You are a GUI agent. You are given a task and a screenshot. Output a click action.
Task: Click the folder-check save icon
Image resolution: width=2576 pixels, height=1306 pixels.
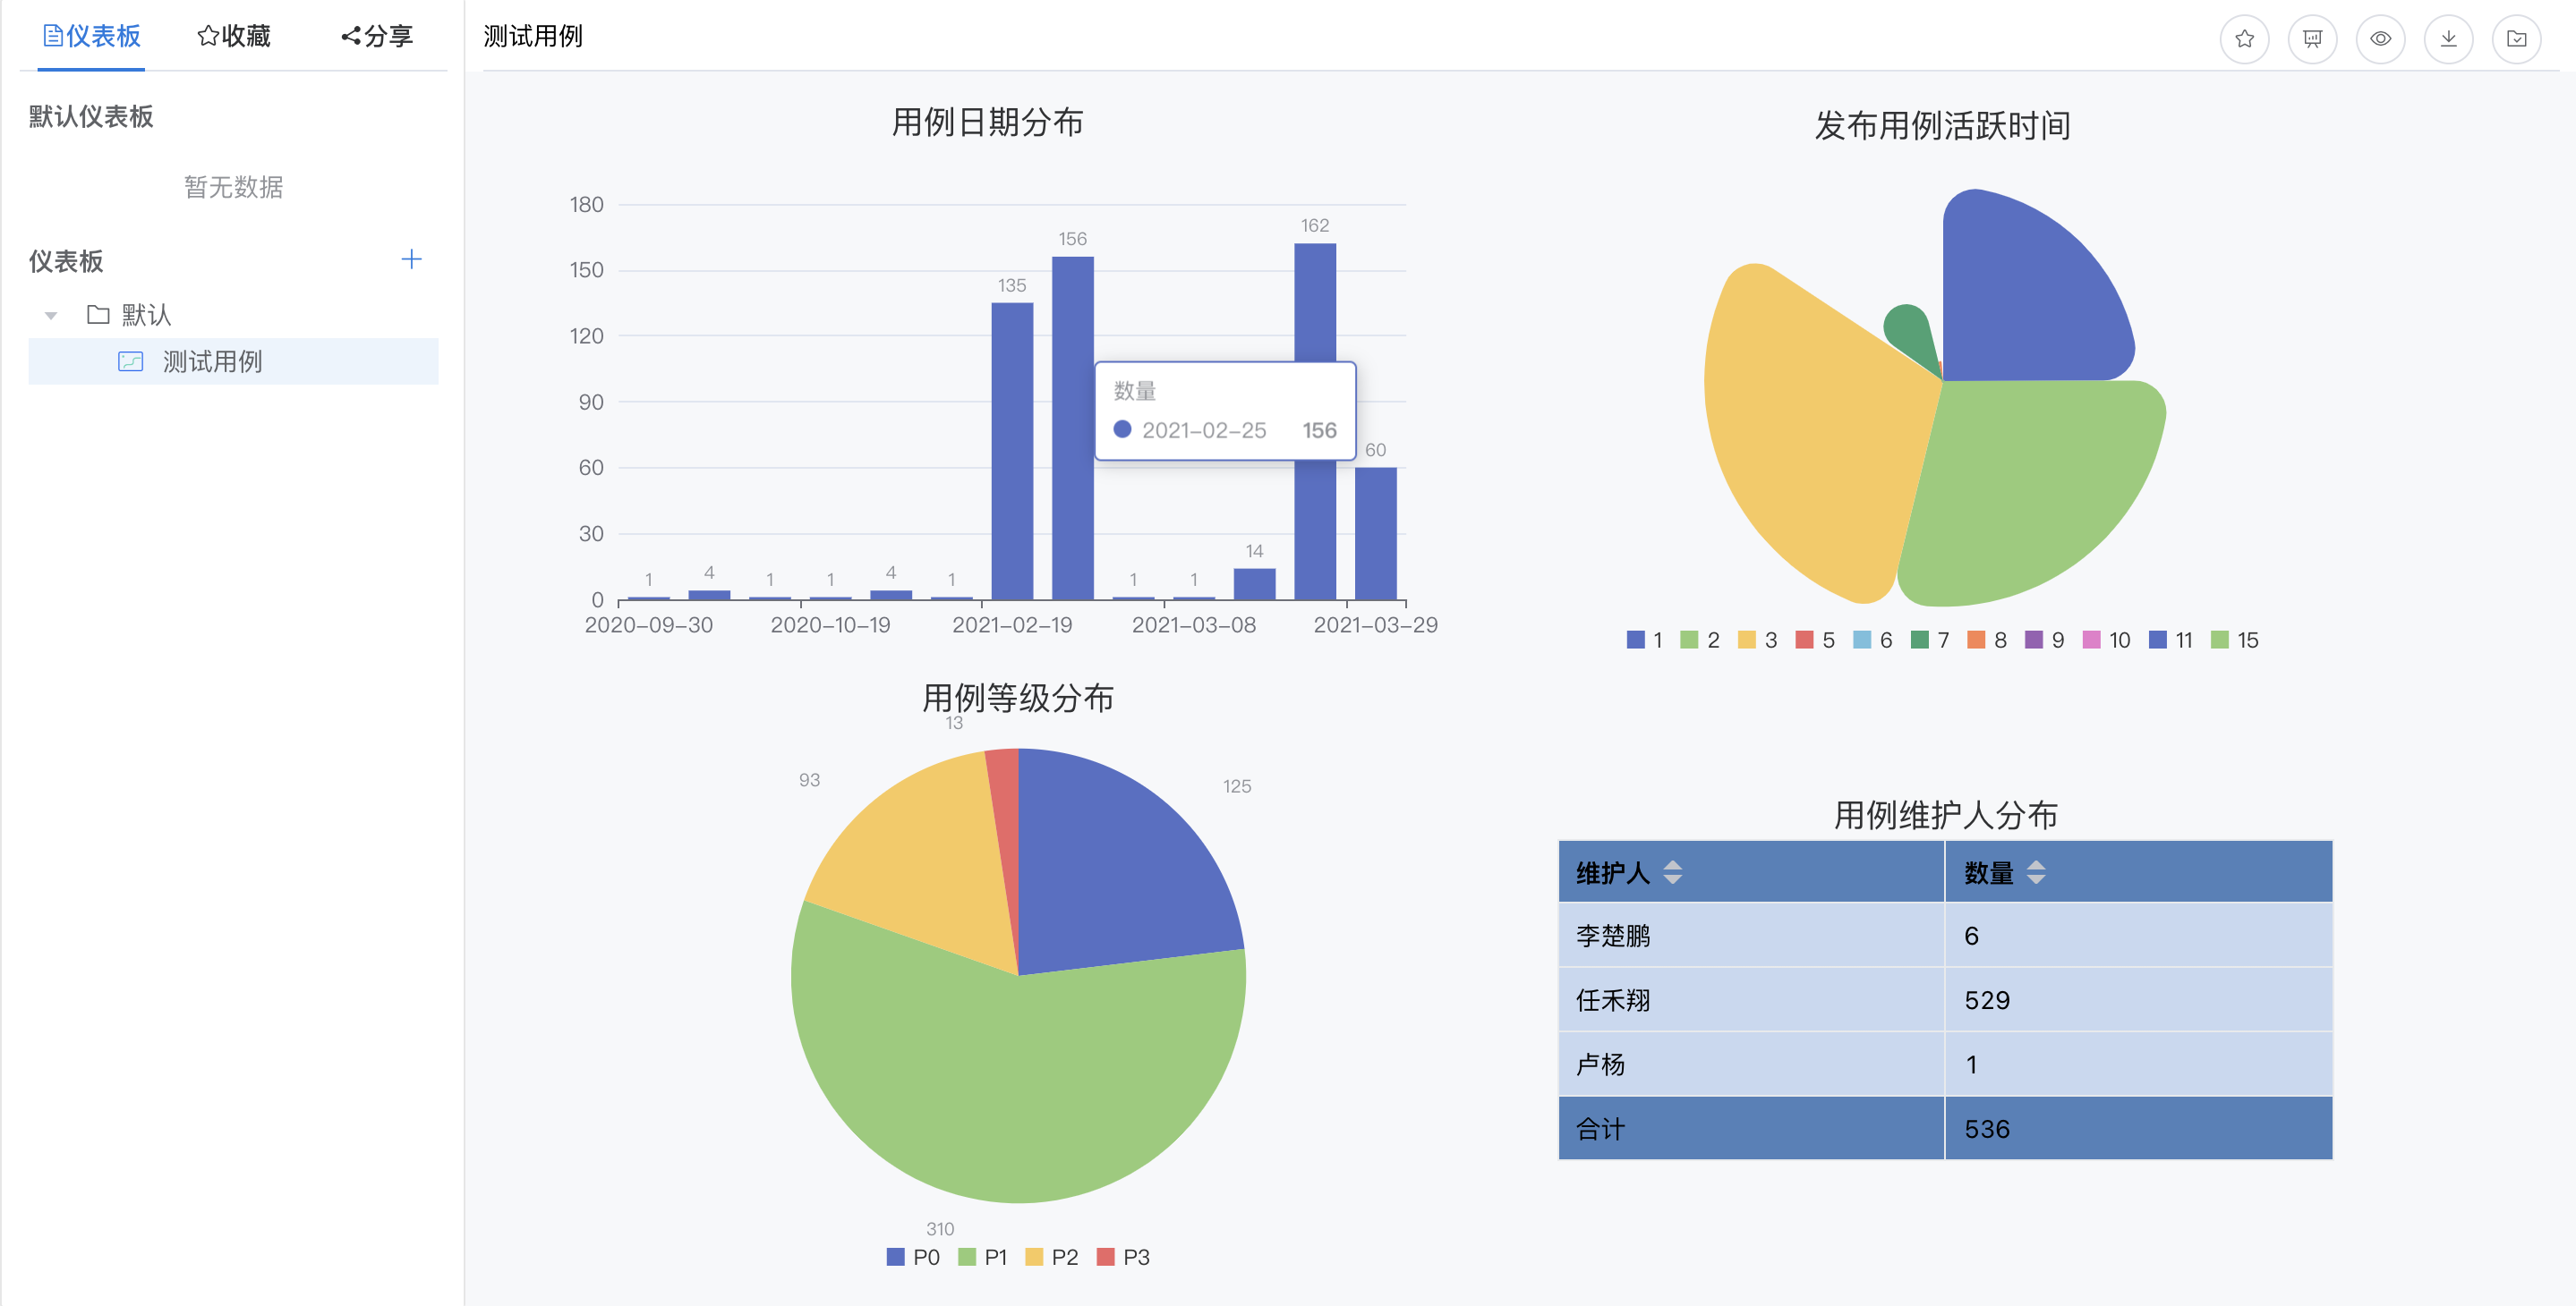[2516, 39]
